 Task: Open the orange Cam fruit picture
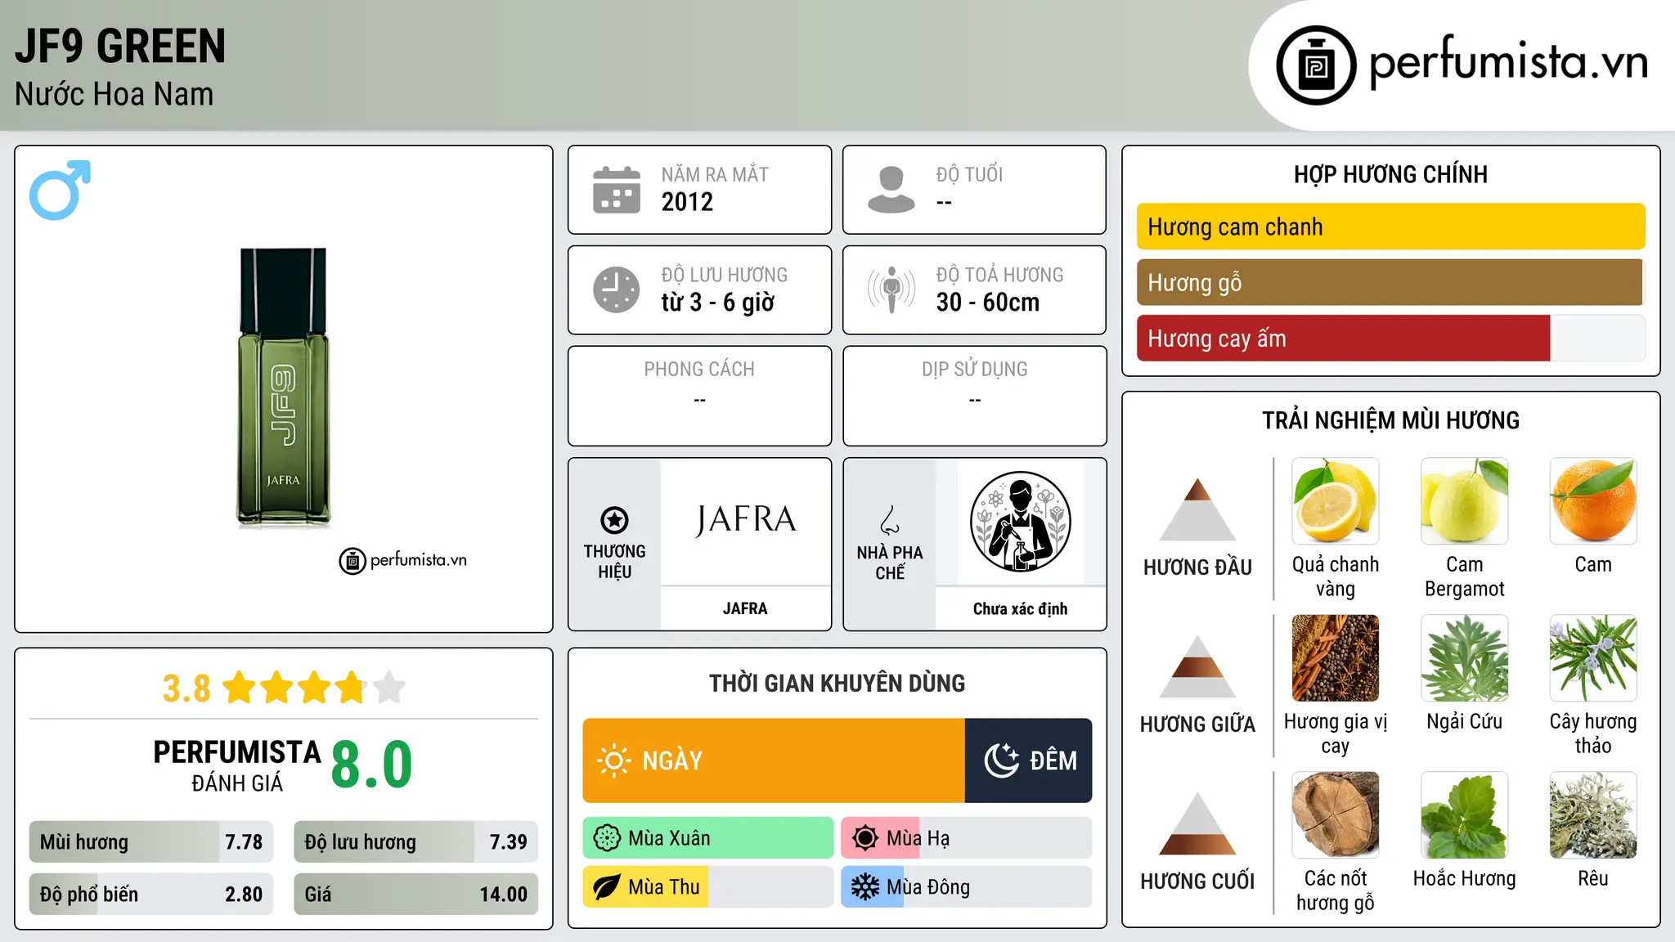point(1593,501)
